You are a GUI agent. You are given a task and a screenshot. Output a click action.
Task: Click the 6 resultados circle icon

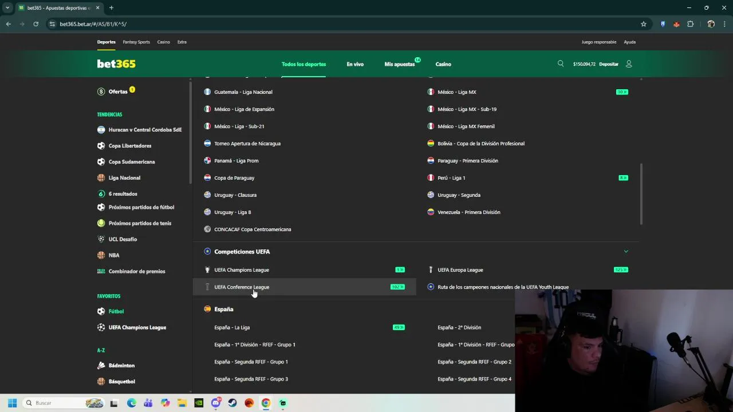[x=101, y=194]
